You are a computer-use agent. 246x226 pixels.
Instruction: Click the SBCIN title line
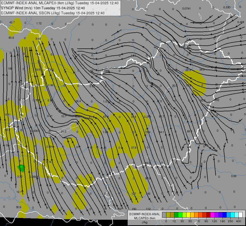pos(53,13)
